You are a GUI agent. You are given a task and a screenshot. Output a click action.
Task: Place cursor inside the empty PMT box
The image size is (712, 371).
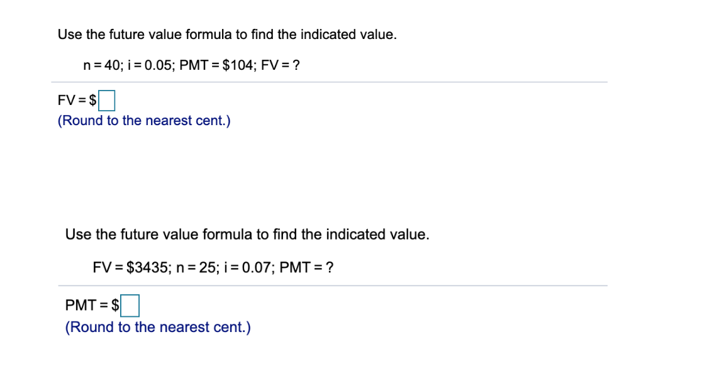click(131, 306)
